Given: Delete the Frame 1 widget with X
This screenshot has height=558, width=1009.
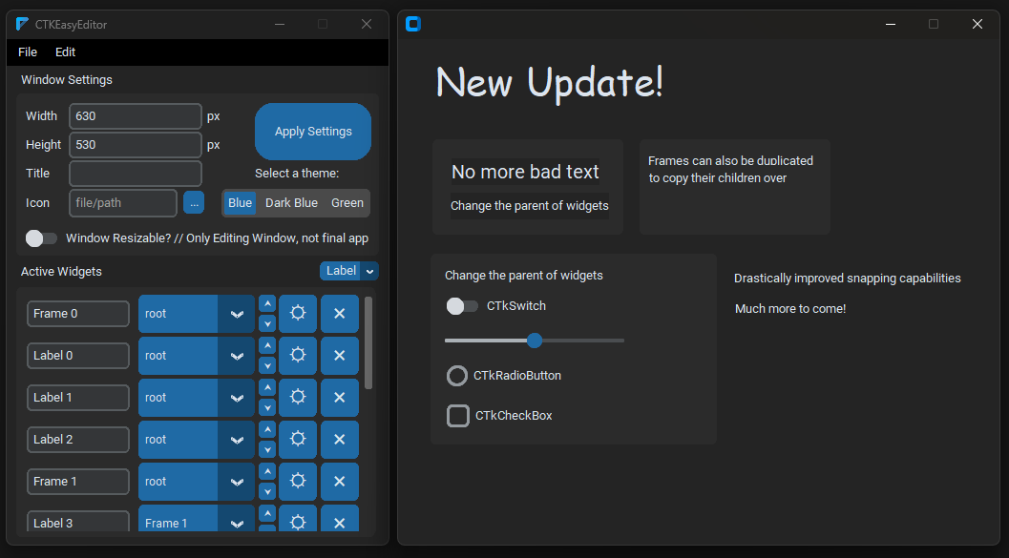Looking at the screenshot, I should tap(340, 481).
